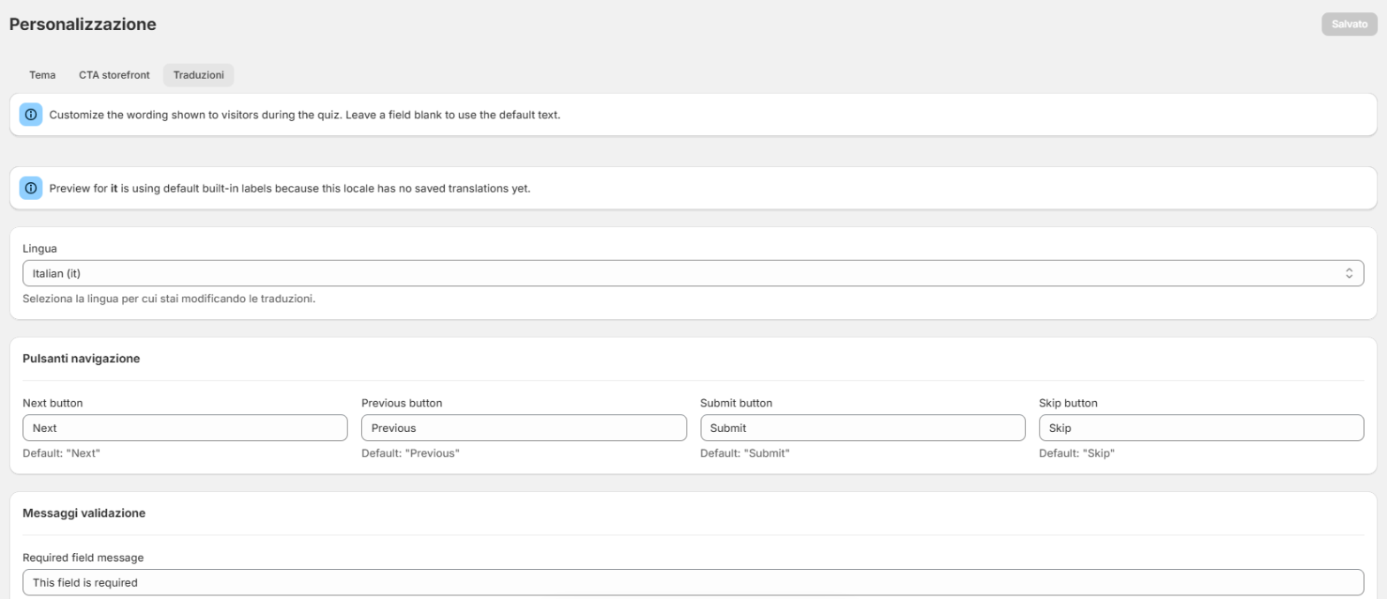1387x599 pixels.
Task: Click the 'Default: "Previous"' hint text
Action: click(x=410, y=453)
